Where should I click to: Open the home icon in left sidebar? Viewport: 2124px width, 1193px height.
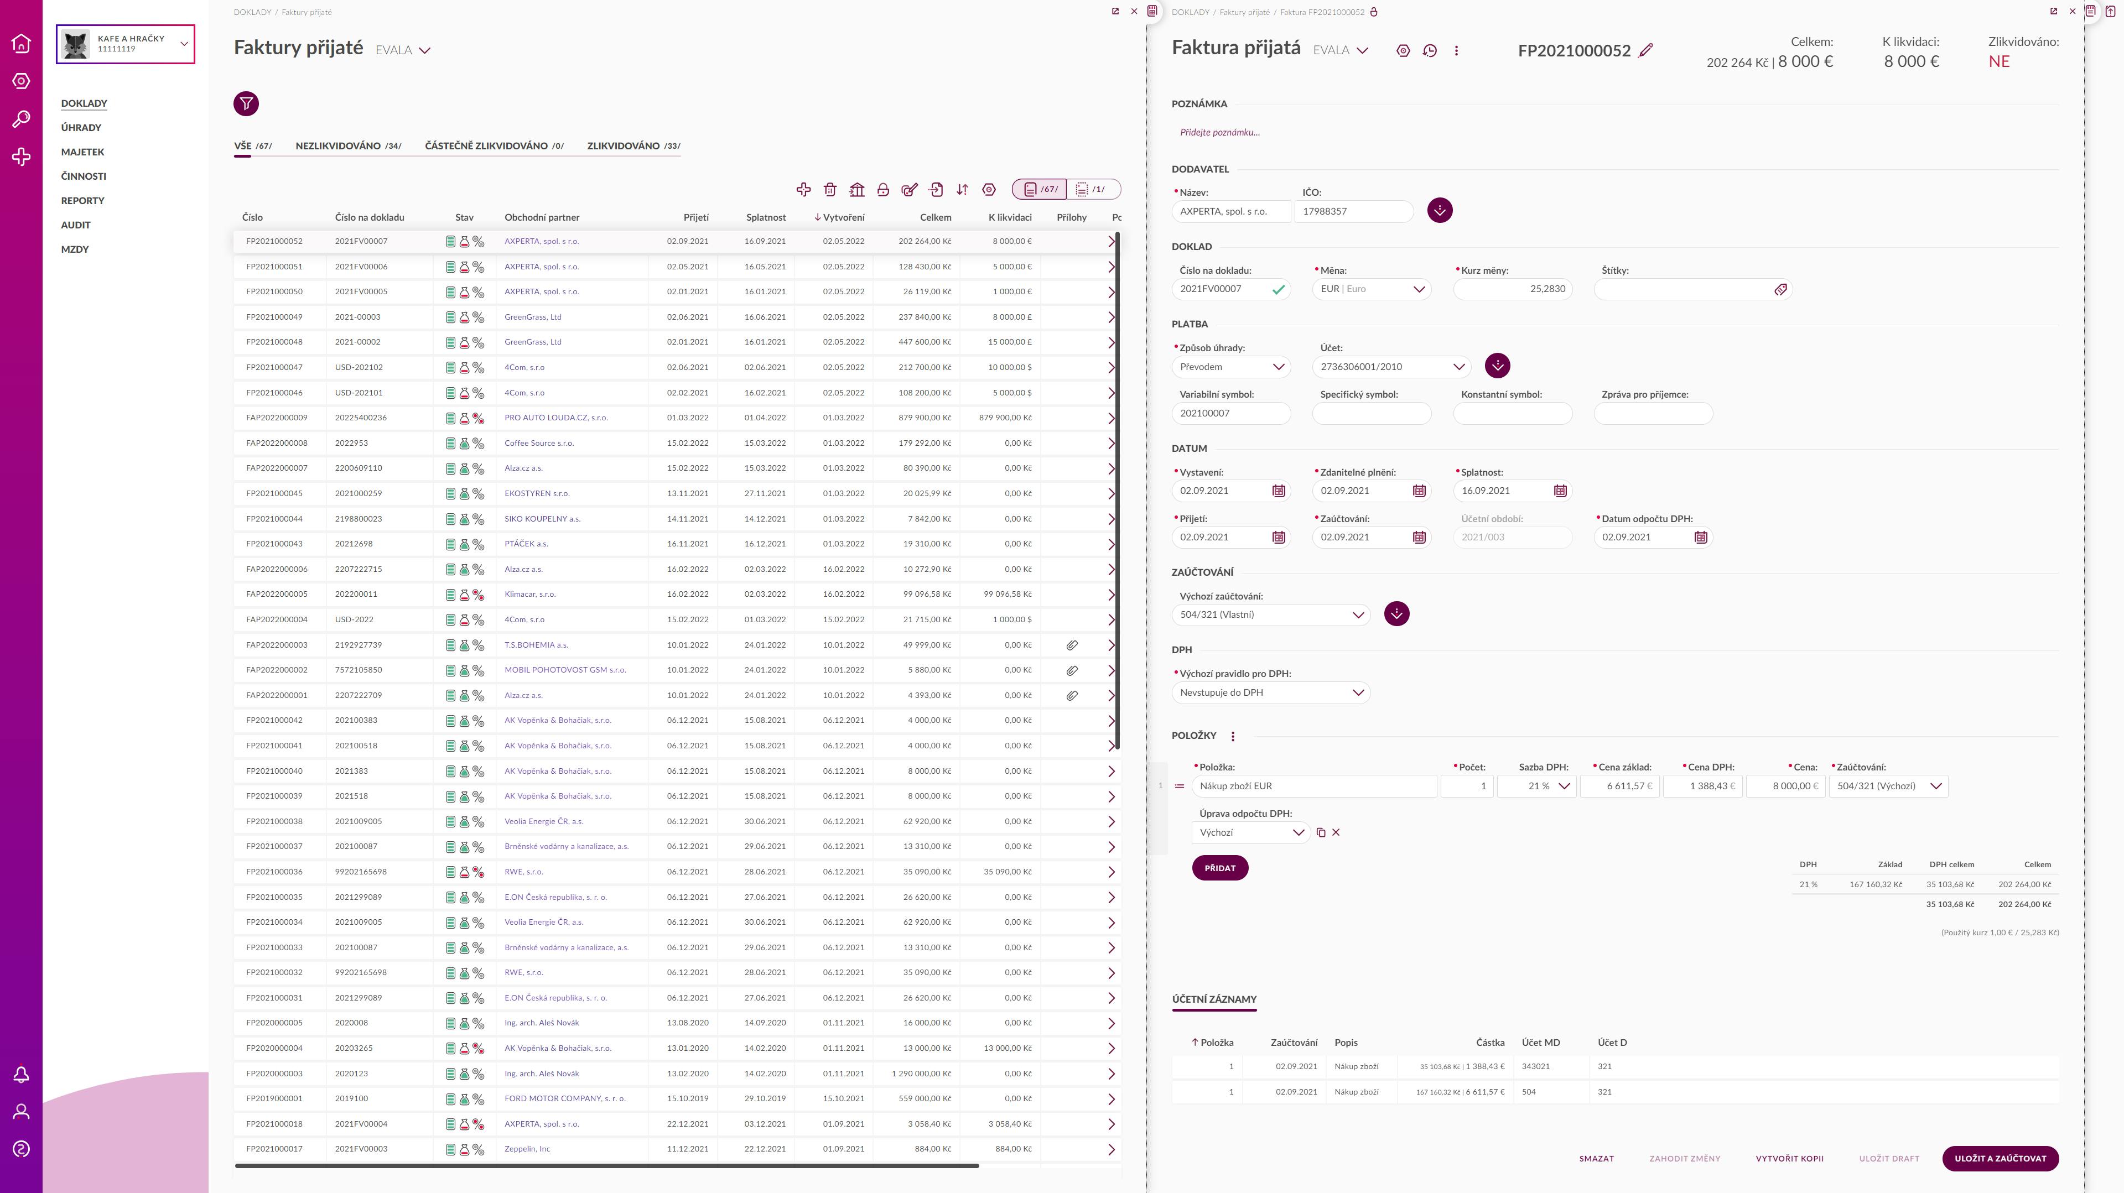[x=22, y=43]
